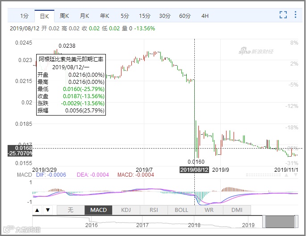Switch to 年K yearly chart tab
Screen dimensions: 306x236
point(105,16)
